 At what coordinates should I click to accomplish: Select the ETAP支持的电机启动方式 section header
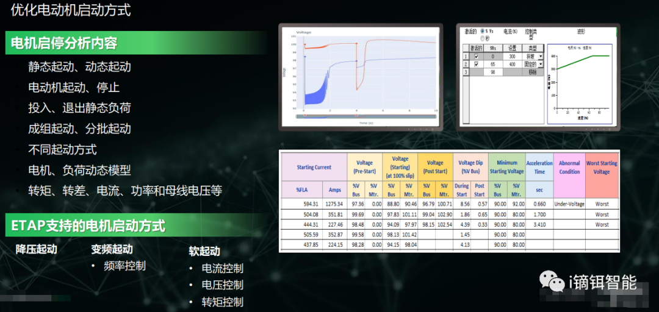[88, 226]
